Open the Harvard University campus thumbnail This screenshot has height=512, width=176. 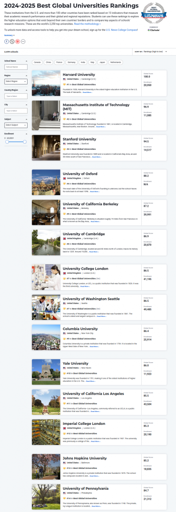(46, 83)
